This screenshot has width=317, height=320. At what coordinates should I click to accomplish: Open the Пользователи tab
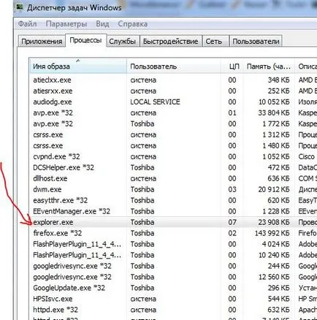[x=256, y=42]
